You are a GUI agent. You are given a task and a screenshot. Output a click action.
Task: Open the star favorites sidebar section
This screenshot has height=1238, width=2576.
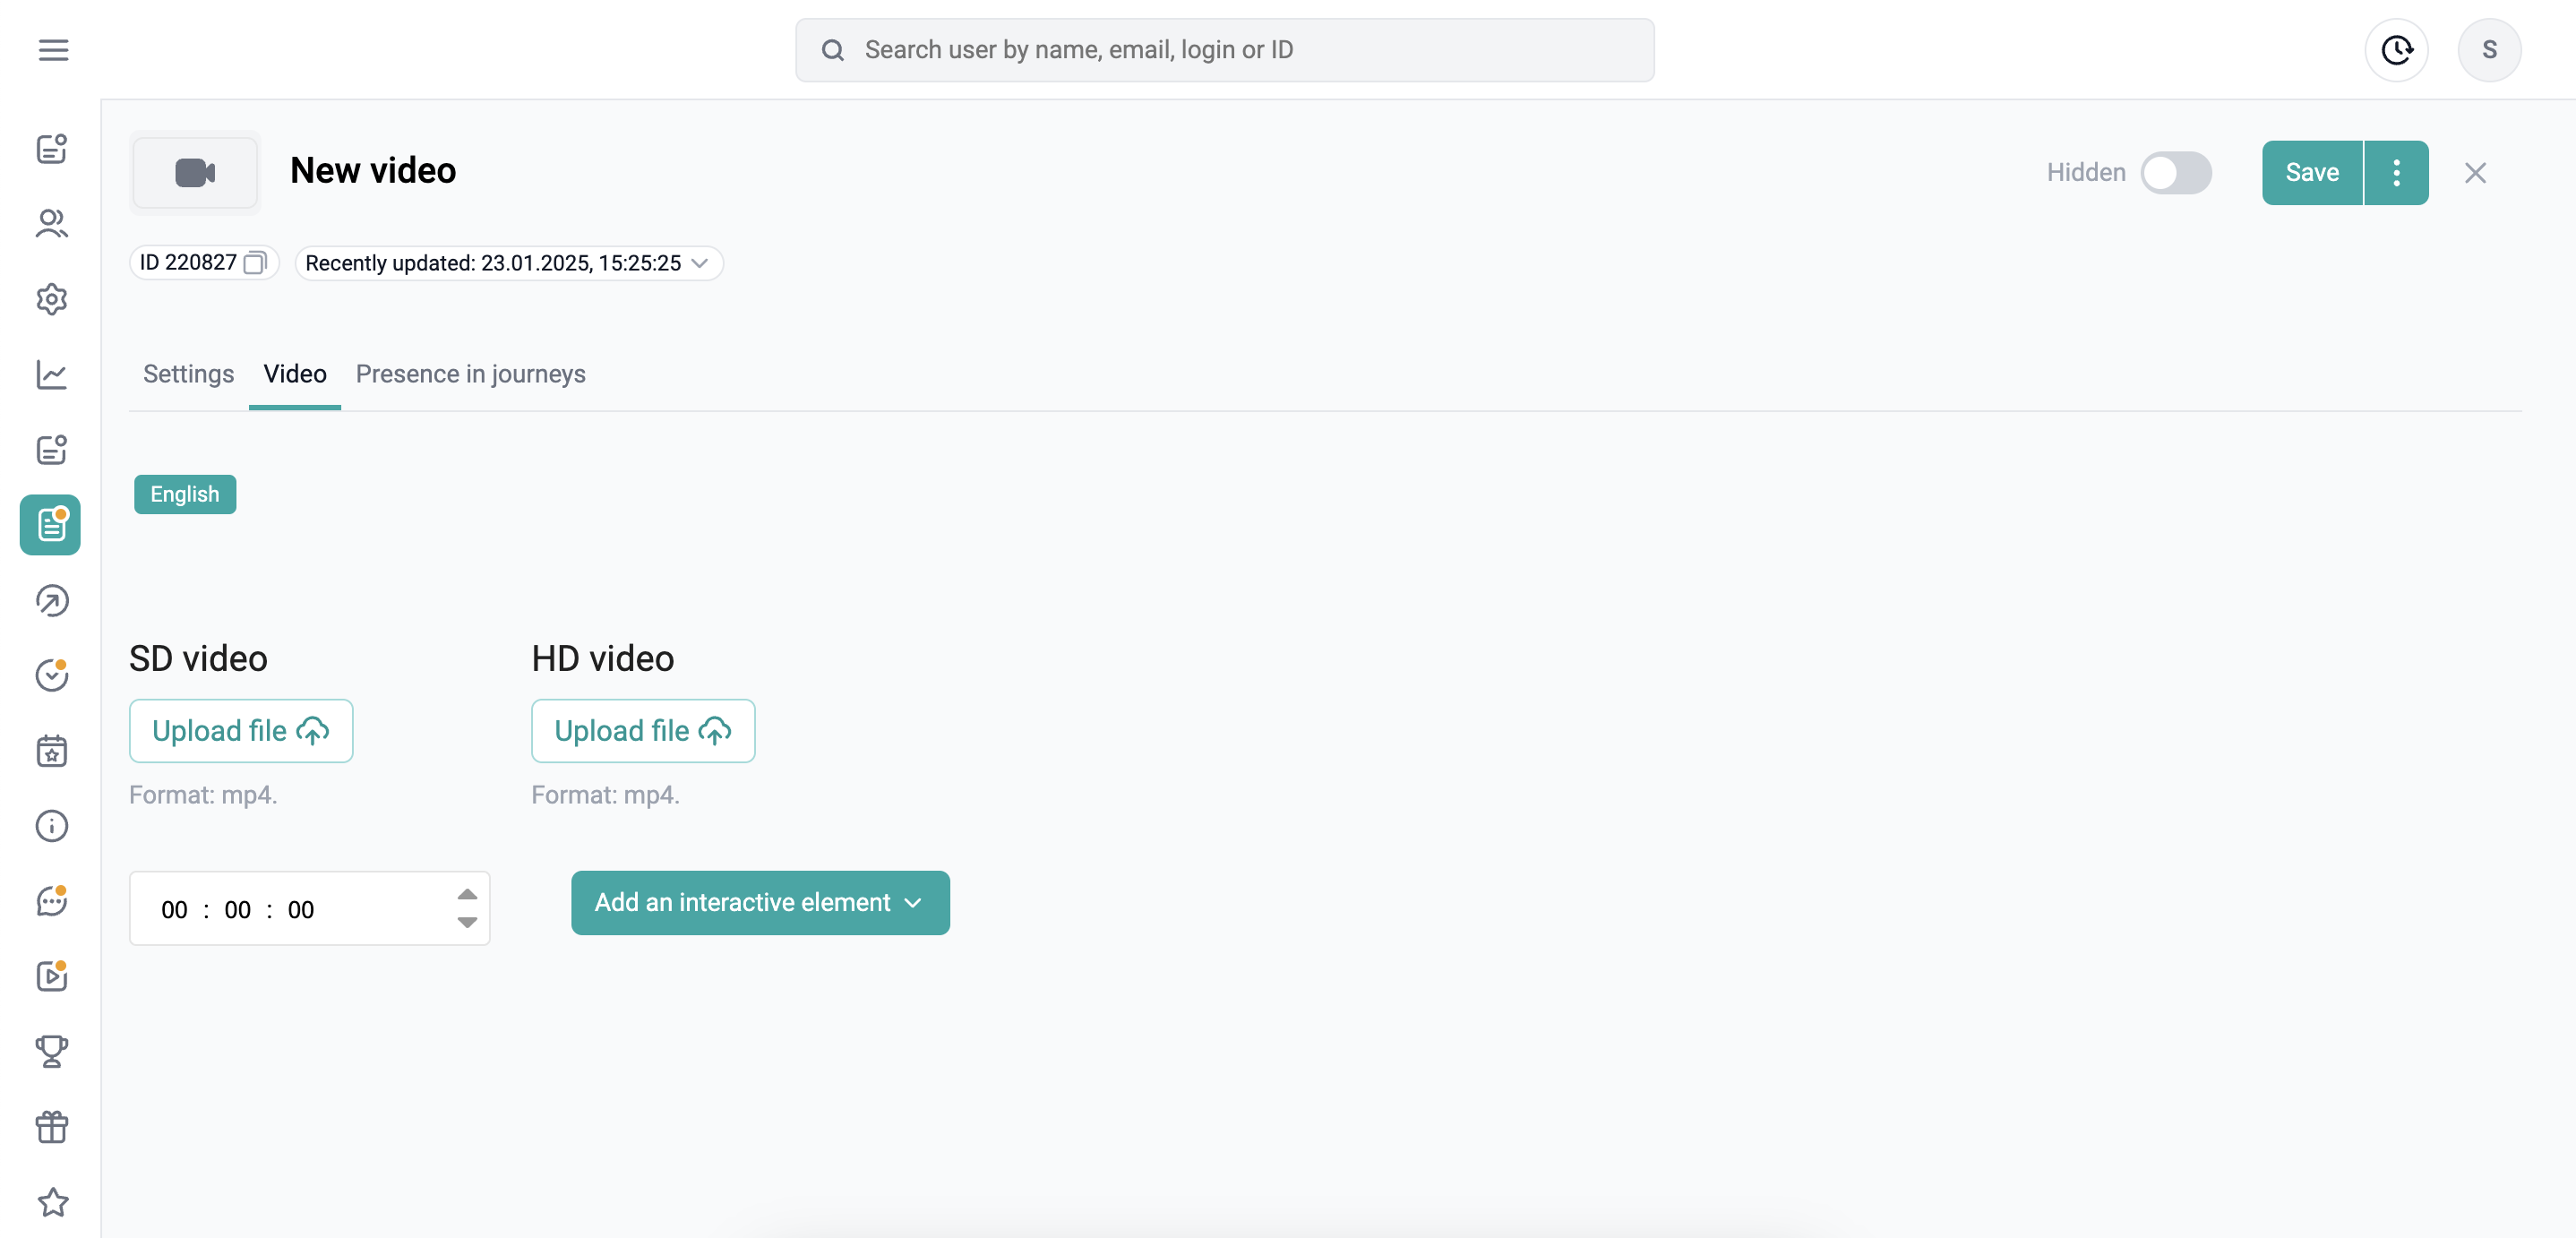tap(52, 1202)
